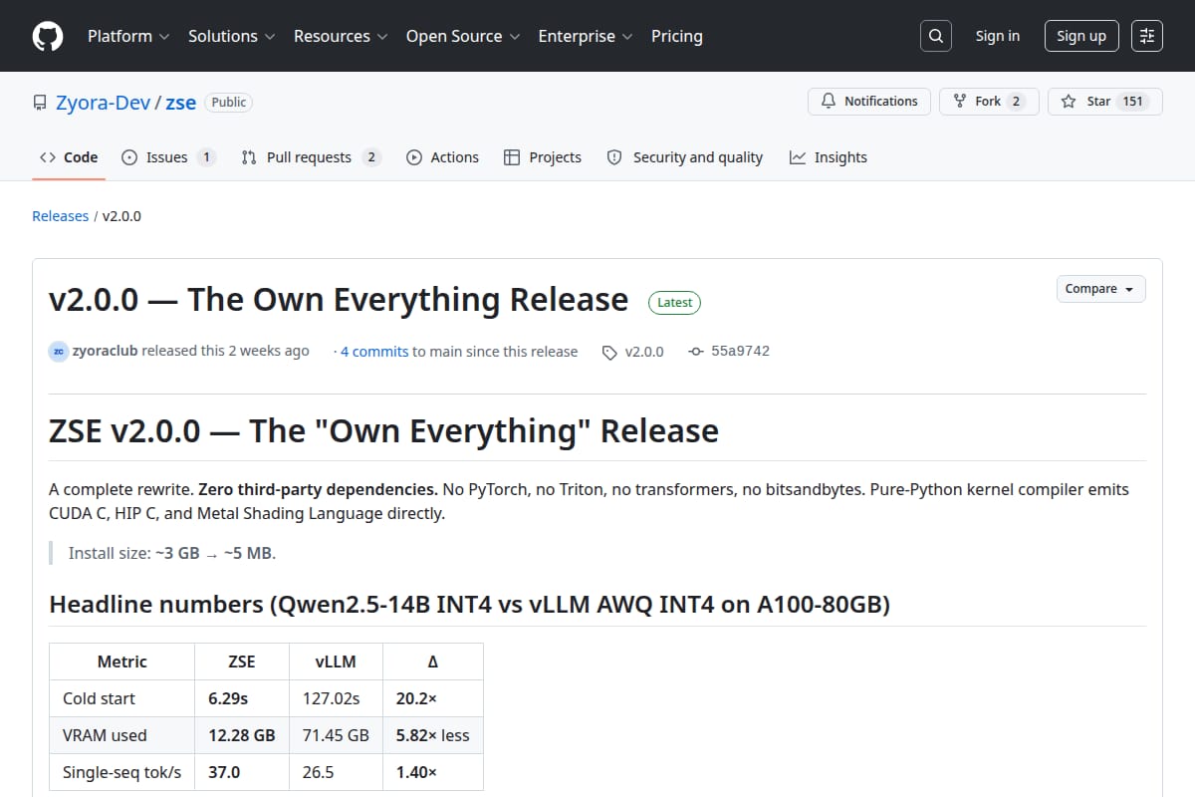This screenshot has width=1195, height=797.
Task: Switch to the Security and quality tab
Action: 685,157
